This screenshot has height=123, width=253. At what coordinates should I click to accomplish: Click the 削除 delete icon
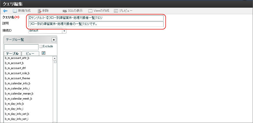[40, 11]
